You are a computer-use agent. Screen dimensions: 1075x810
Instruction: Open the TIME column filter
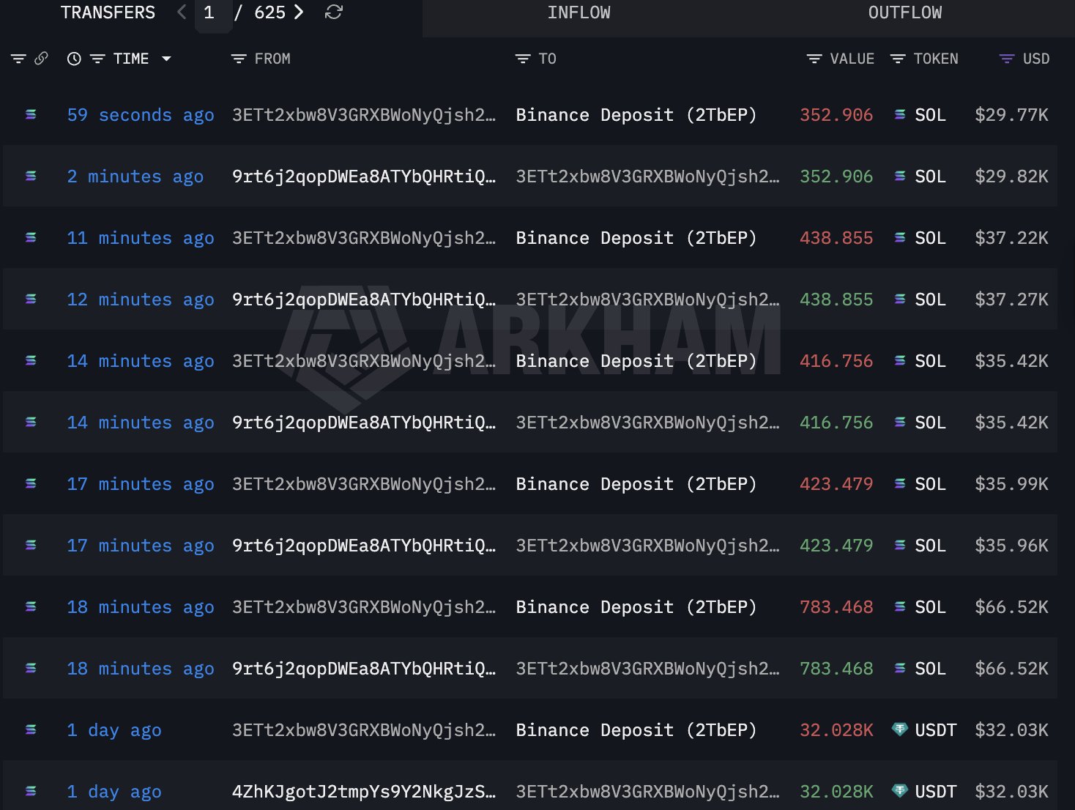click(x=97, y=59)
